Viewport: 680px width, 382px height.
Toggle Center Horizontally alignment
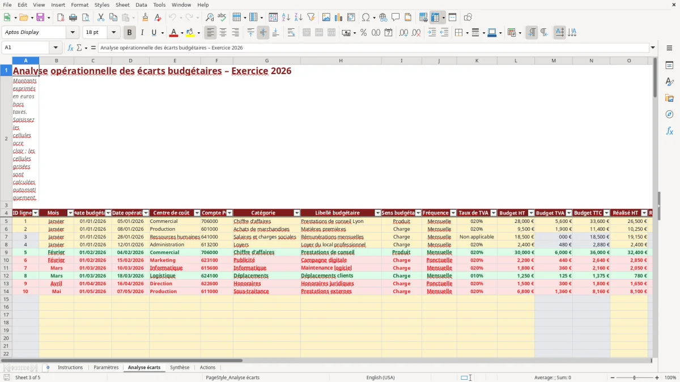click(223, 33)
